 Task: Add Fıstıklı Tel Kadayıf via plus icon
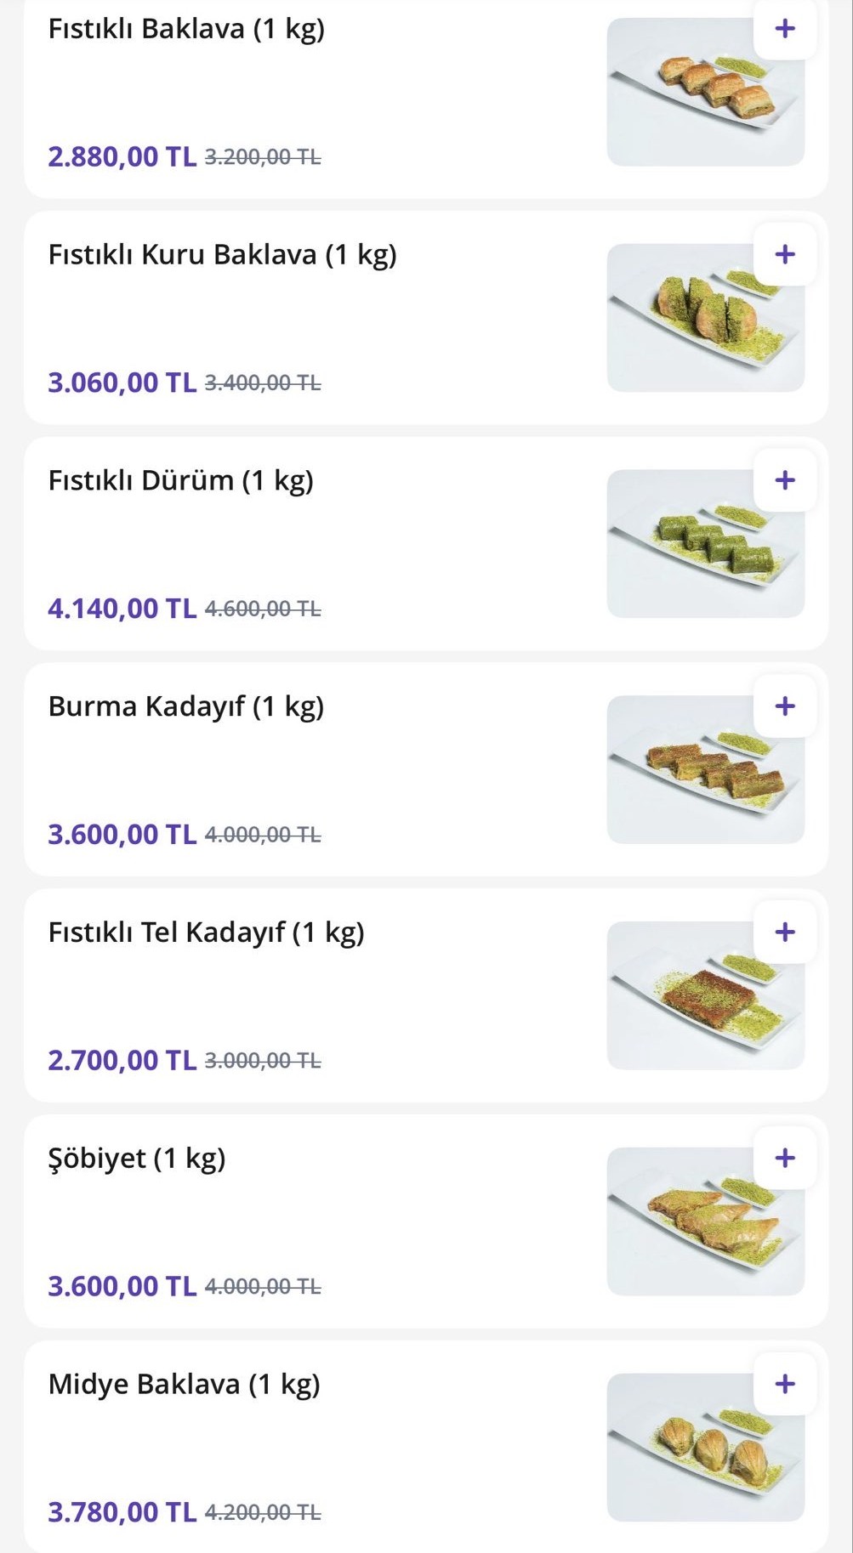click(785, 932)
